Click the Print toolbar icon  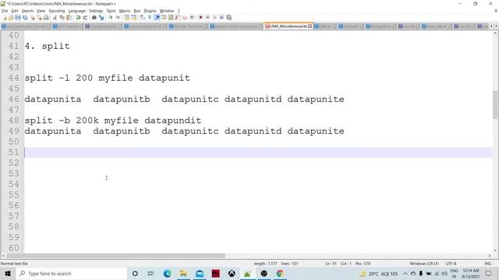coord(46,17)
